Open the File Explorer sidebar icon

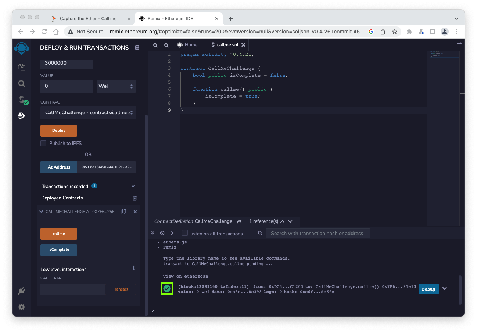[22, 67]
